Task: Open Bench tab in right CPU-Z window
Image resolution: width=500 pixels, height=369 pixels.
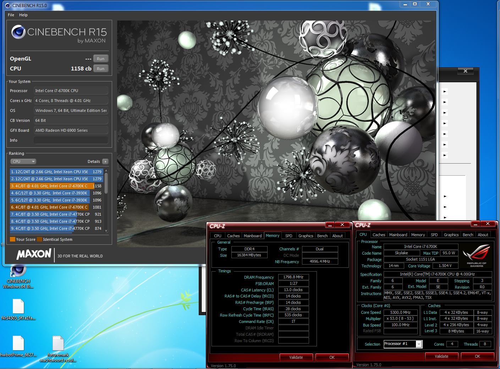Action: point(468,235)
